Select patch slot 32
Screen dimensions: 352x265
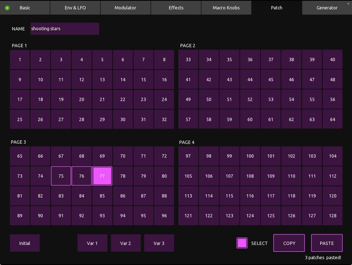tap(164, 120)
